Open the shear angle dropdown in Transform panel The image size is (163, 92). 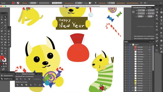point(153,16)
